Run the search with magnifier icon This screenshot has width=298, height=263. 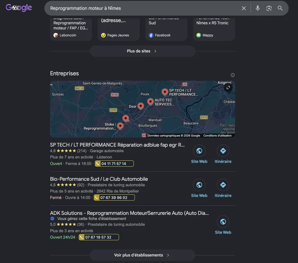(x=280, y=8)
